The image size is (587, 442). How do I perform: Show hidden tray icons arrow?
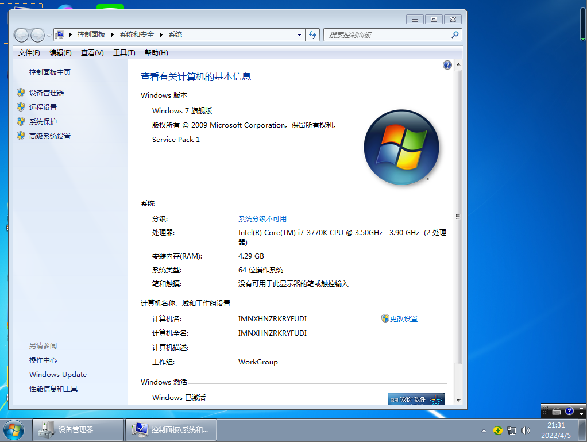(x=484, y=431)
